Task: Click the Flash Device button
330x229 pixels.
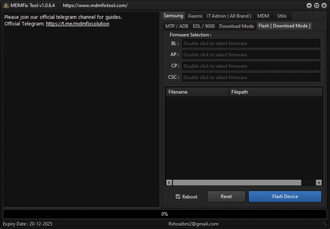Action: click(285, 196)
